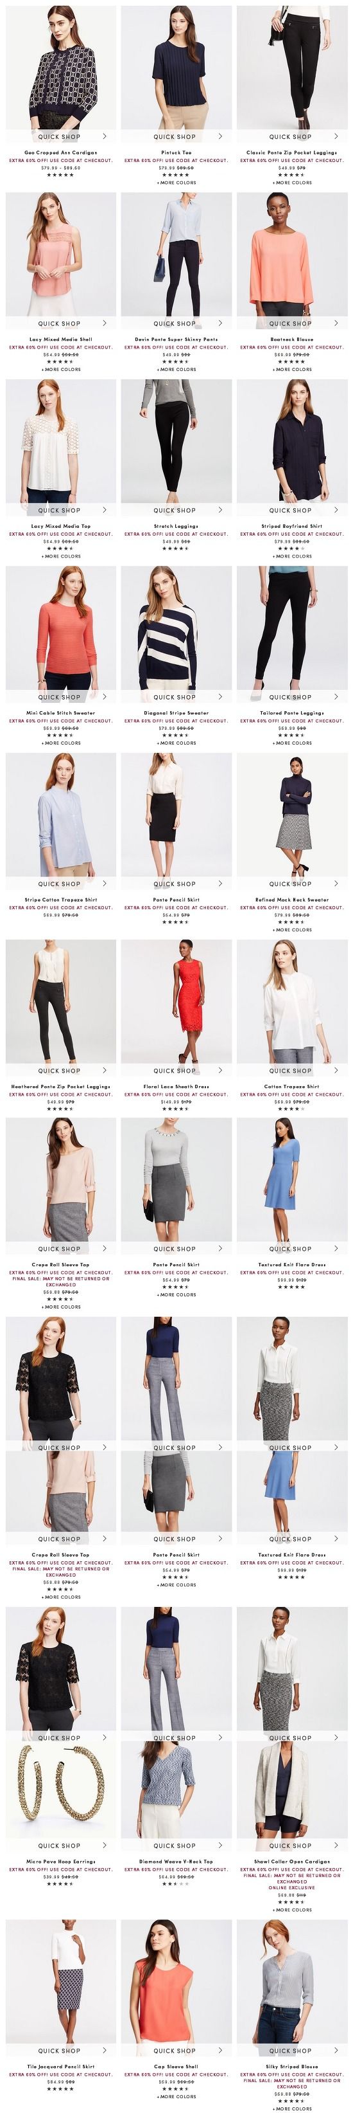The image size is (353, 2113).
Task: Click the Quick Shop chevron on Tile Jacquard Pencil Skirt
Action: (x=104, y=2050)
